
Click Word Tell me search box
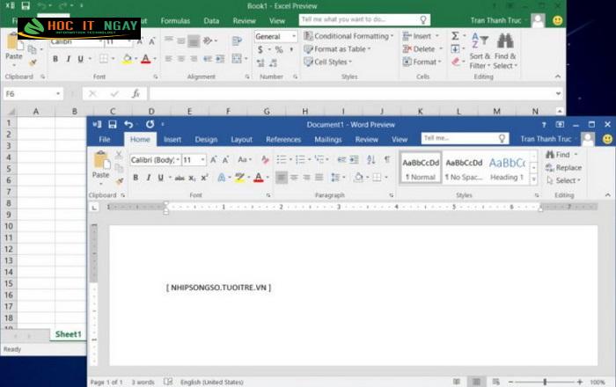pos(465,138)
